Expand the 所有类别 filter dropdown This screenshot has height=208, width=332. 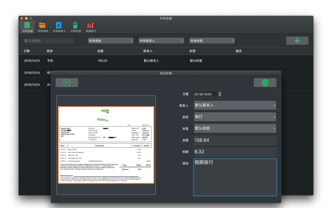(110, 41)
